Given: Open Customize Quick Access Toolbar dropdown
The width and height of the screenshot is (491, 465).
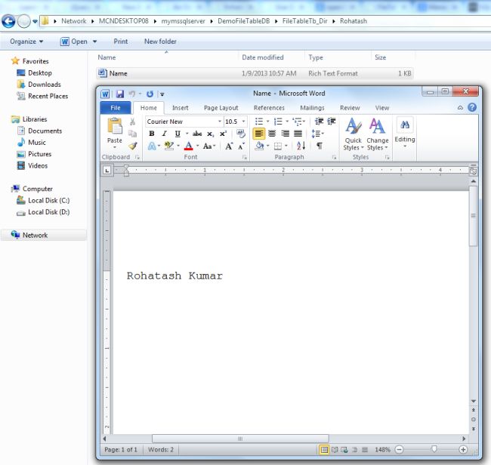Looking at the screenshot, I should point(162,94).
